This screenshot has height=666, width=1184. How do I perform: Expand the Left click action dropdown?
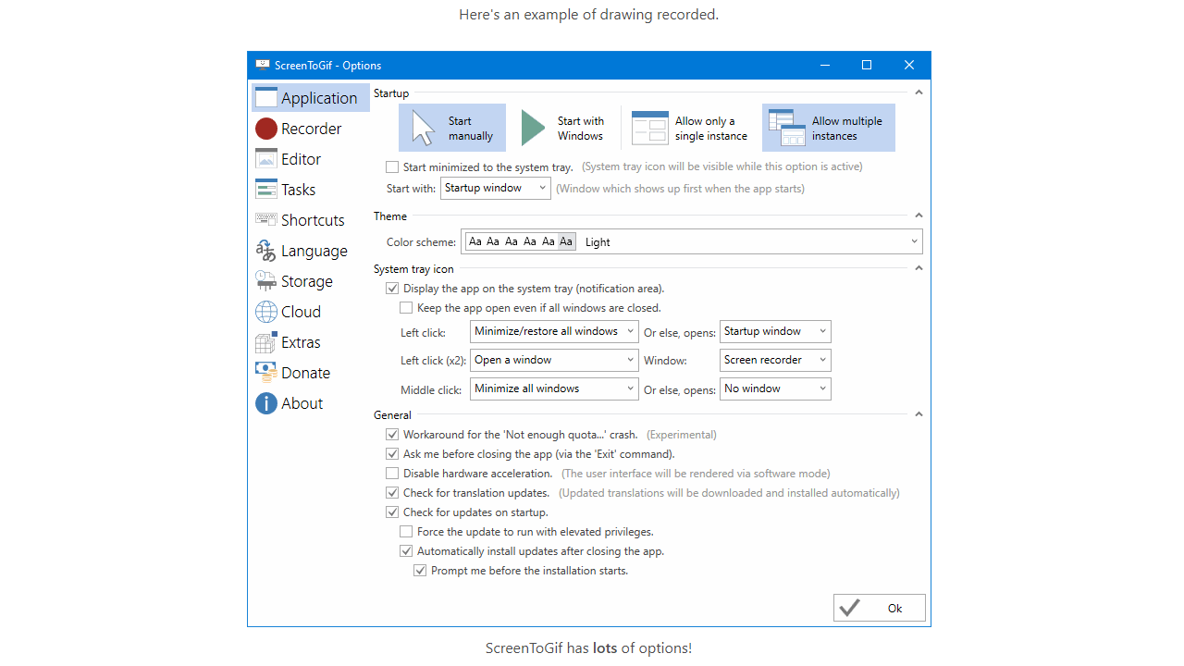(x=554, y=331)
